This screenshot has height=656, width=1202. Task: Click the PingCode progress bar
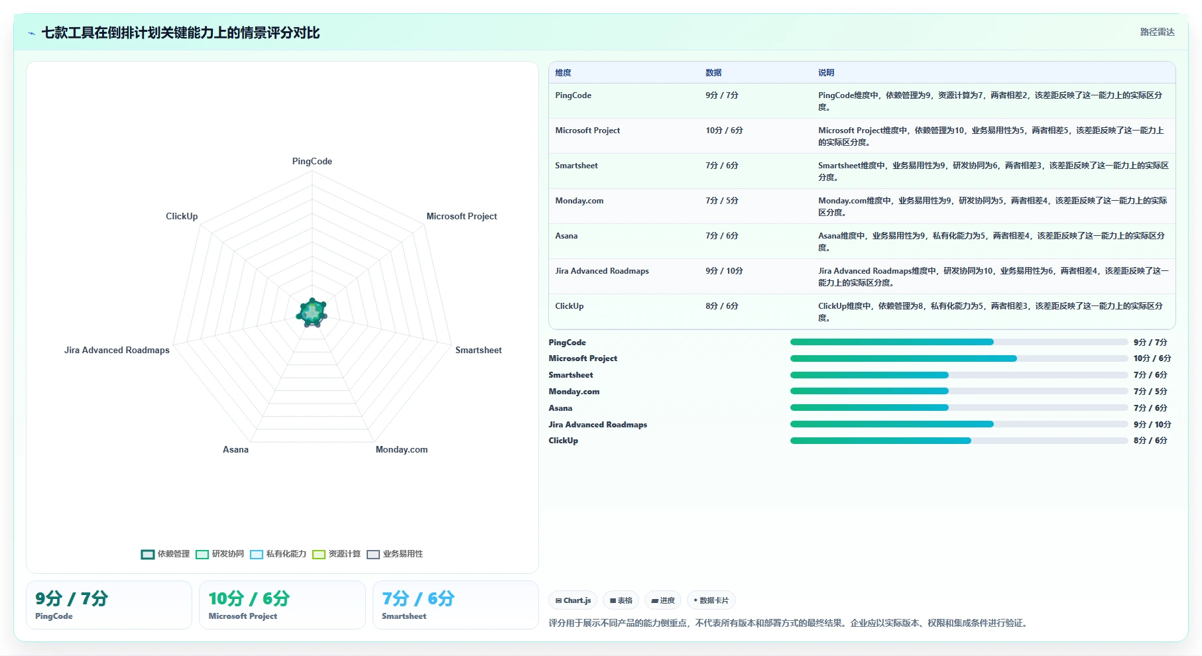pyautogui.click(x=959, y=342)
